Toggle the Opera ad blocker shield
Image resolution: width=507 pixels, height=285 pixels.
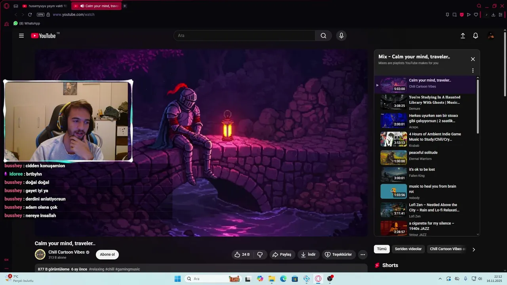[461, 15]
